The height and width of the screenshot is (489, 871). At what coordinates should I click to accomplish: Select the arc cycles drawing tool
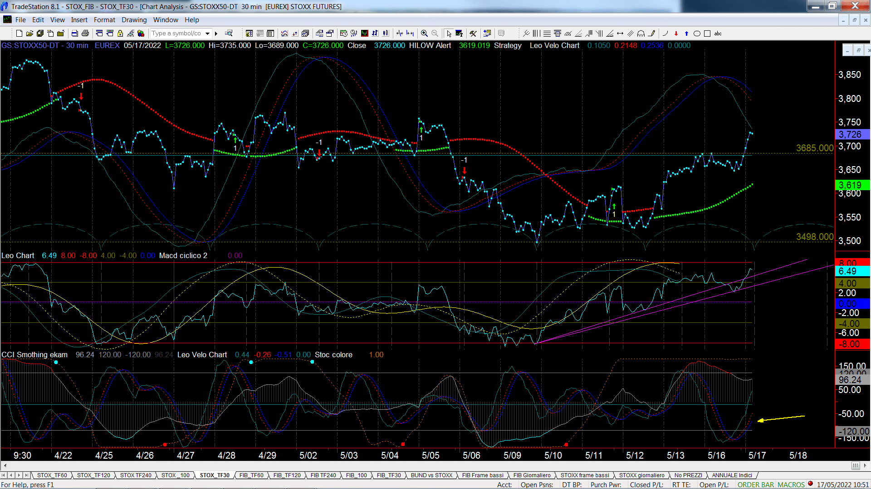(641, 34)
